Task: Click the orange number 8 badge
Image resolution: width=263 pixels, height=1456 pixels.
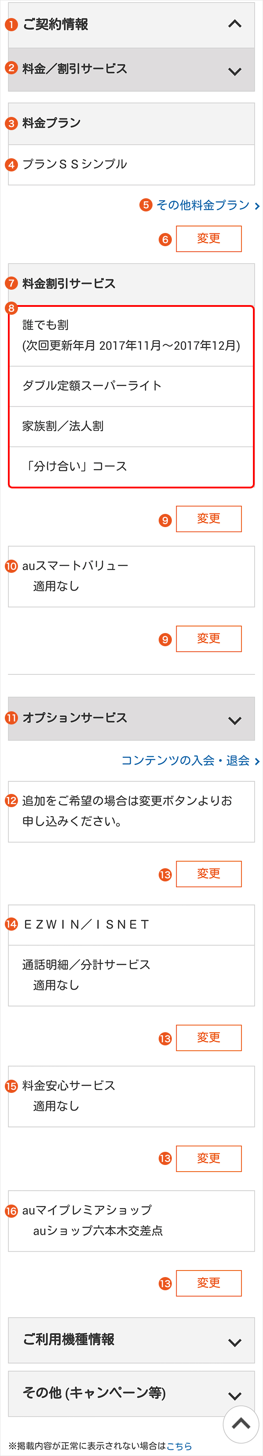Action: point(11,308)
